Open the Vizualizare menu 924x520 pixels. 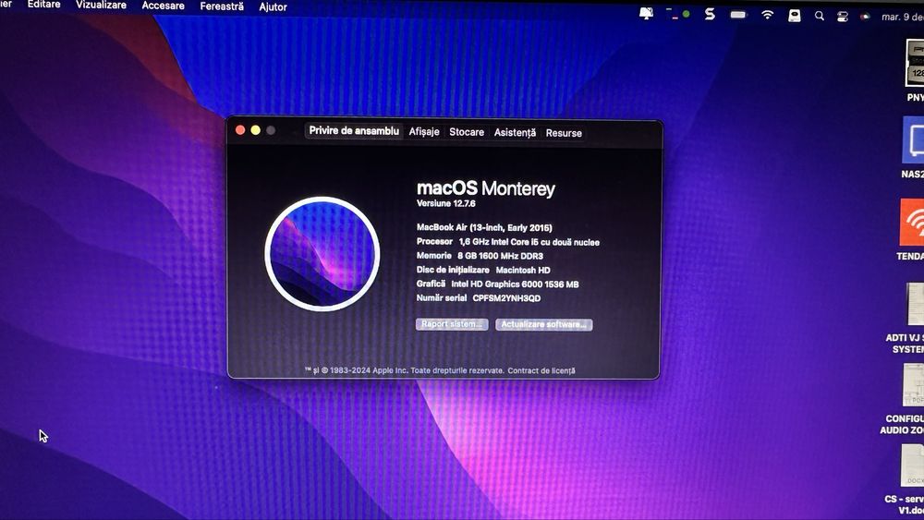pos(101,6)
